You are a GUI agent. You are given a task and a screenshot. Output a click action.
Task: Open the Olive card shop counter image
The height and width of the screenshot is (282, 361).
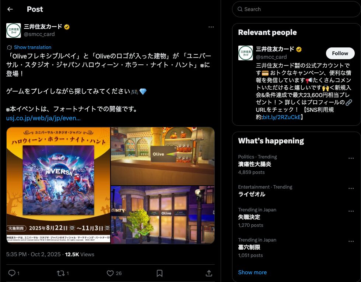163,156
